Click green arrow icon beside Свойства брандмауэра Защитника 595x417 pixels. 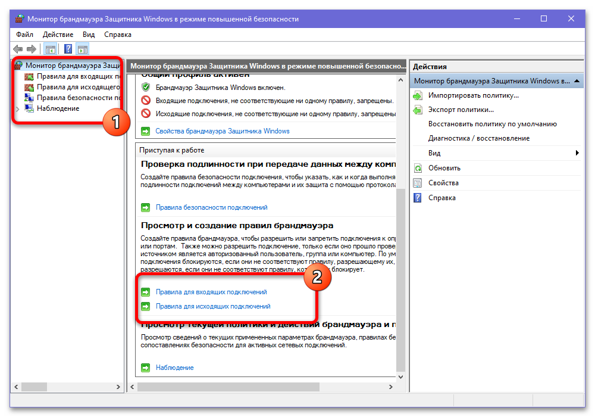145,131
